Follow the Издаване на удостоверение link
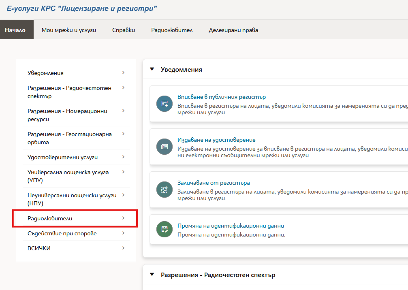408x290 pixels. (216, 140)
